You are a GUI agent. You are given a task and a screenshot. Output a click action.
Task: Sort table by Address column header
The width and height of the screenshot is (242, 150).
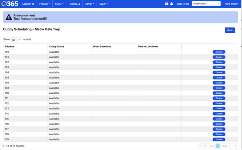[x=10, y=47]
